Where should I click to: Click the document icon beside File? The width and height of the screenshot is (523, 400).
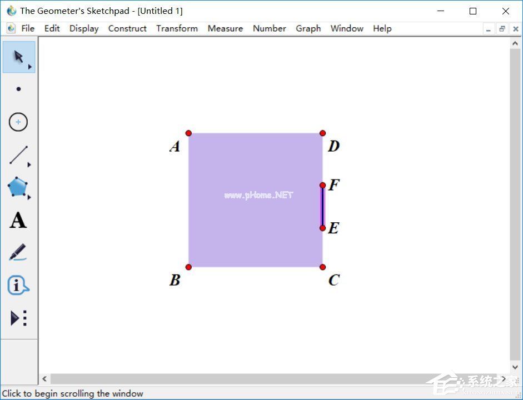11,28
